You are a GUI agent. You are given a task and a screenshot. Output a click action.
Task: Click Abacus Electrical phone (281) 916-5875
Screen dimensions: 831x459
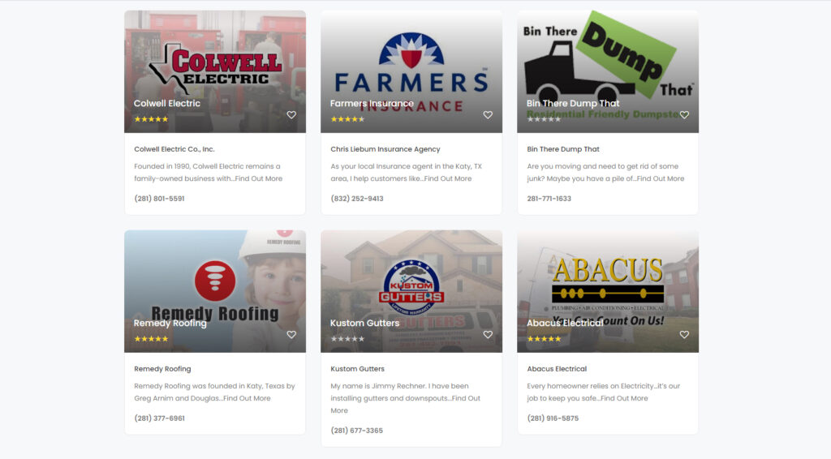(553, 418)
